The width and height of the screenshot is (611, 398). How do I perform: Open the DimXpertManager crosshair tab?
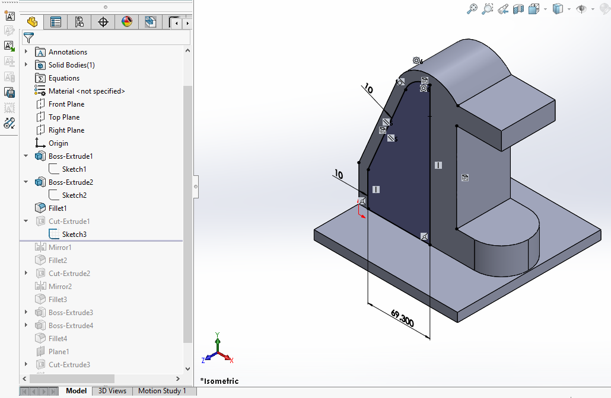pyautogui.click(x=103, y=23)
